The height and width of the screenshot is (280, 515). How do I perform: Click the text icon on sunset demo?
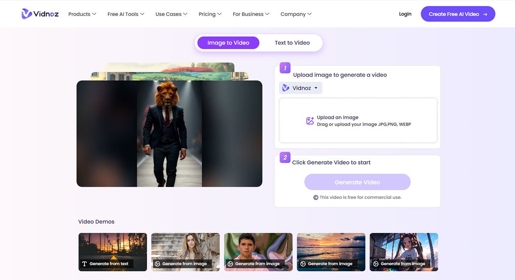click(x=84, y=264)
